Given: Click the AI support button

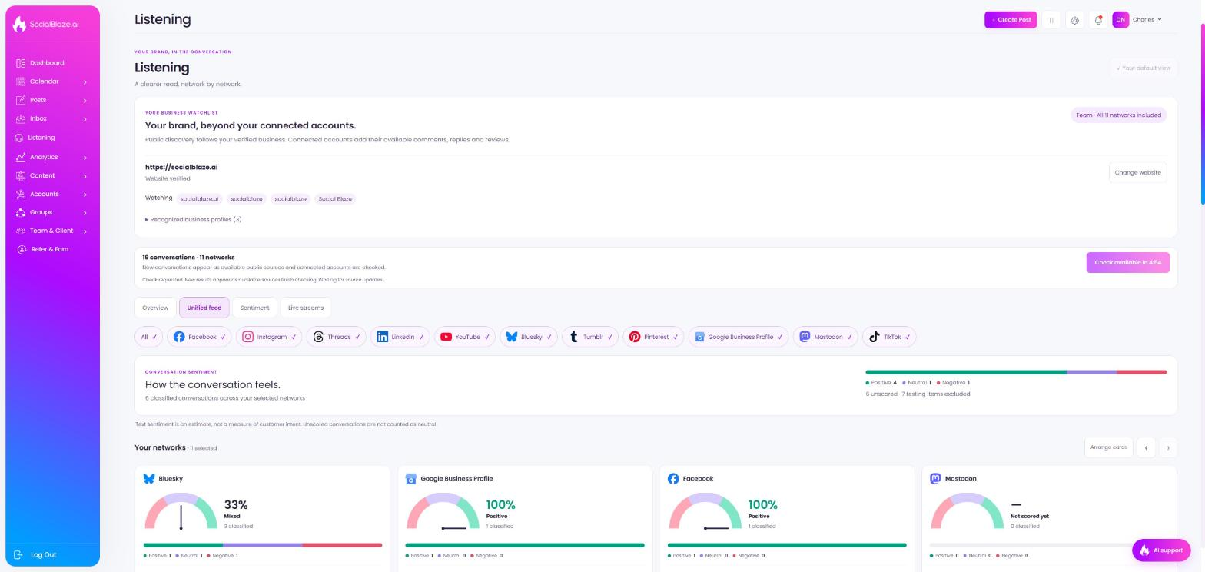Looking at the screenshot, I should pos(1161,550).
